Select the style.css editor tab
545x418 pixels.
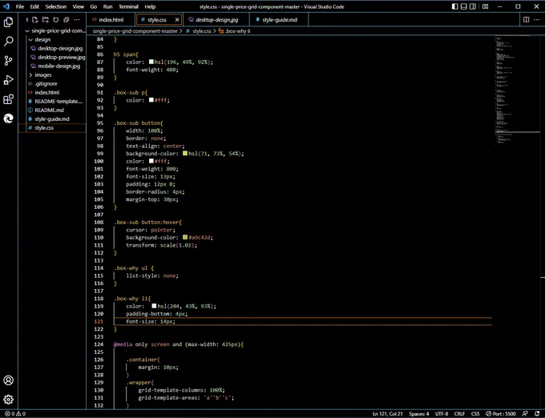(x=156, y=20)
